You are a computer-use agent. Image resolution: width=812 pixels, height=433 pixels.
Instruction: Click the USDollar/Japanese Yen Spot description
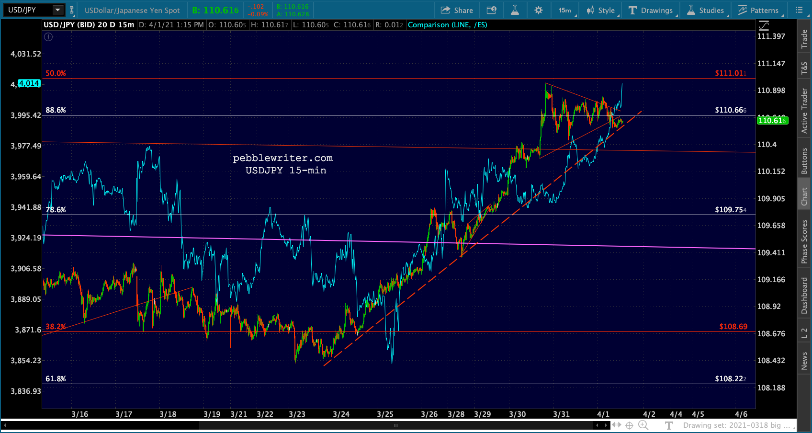(132, 10)
